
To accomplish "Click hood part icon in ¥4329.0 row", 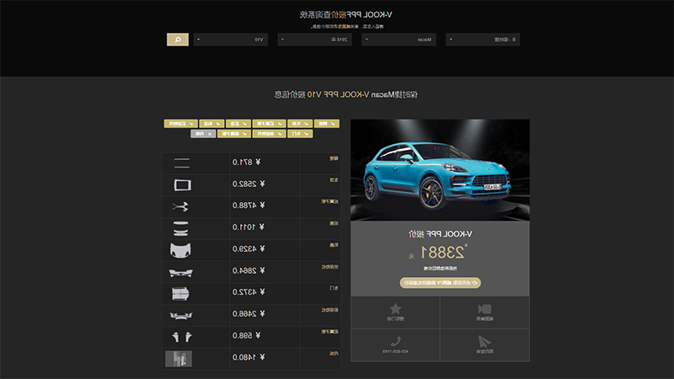I will [x=180, y=250].
